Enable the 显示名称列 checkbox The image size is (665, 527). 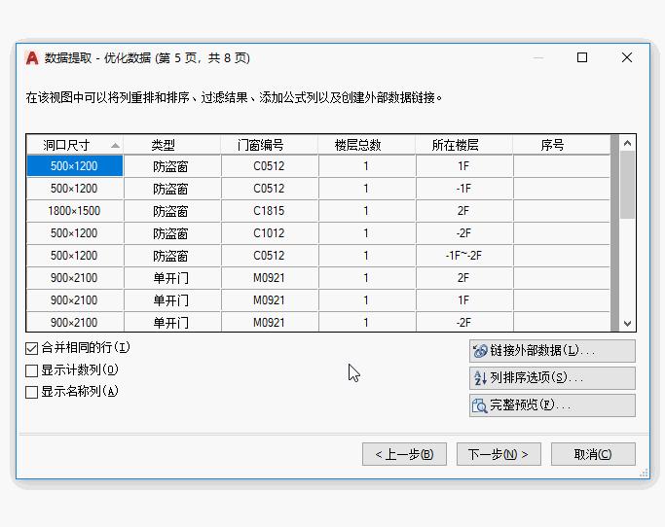(x=32, y=392)
